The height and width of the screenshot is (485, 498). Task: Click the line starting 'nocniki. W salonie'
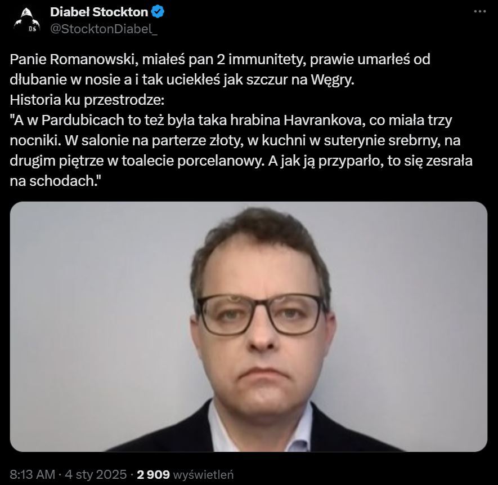[x=235, y=141]
